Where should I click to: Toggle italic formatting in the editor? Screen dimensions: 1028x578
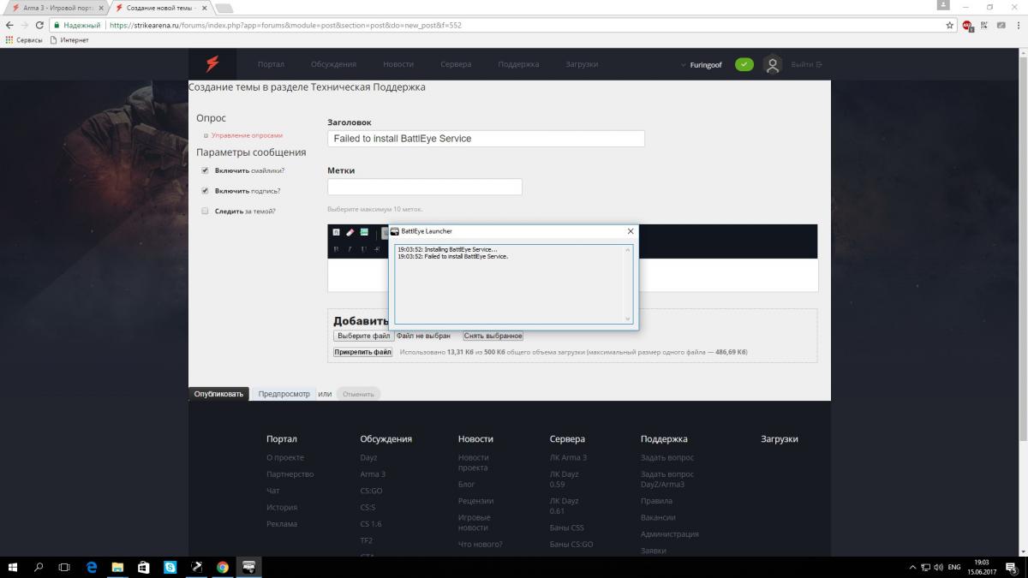tap(350, 248)
